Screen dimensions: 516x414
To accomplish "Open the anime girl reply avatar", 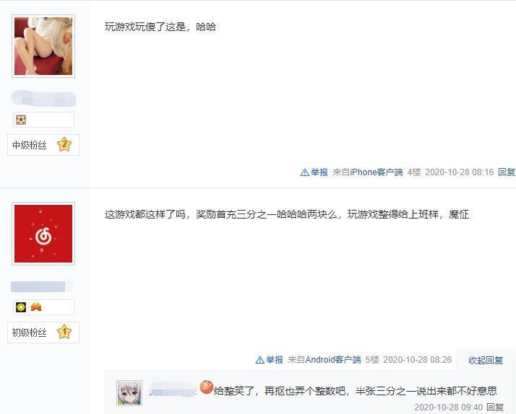I will 129,393.
